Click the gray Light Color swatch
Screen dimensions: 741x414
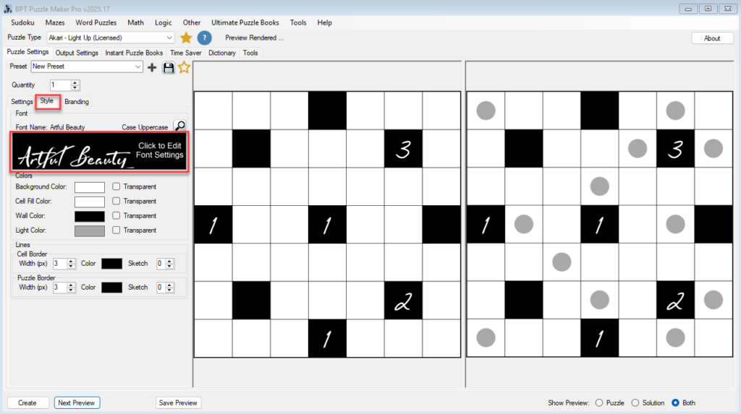[x=90, y=230]
